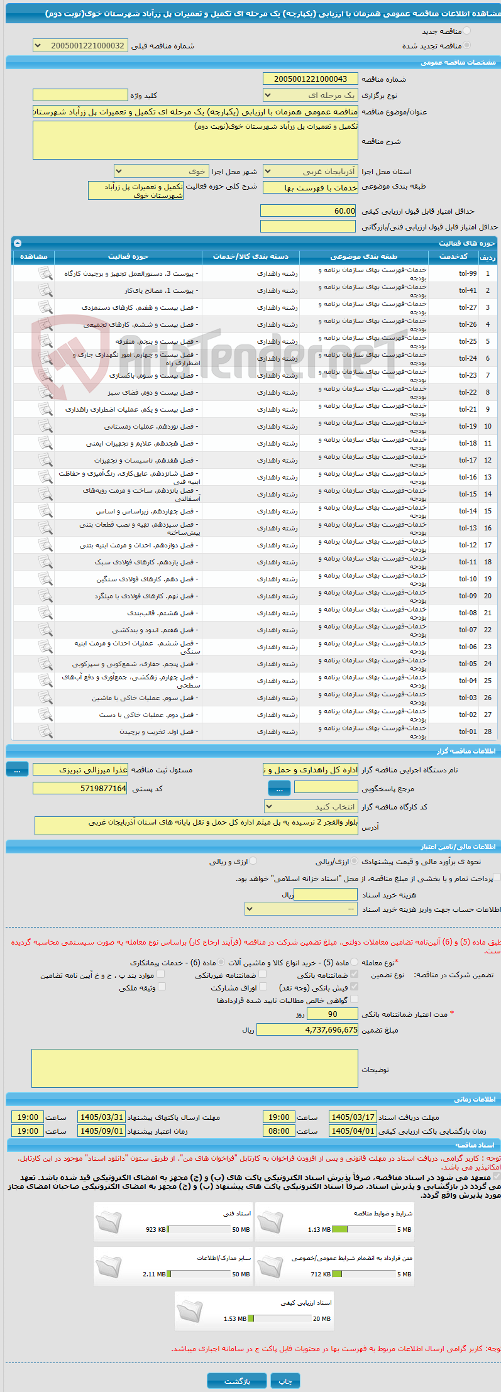This screenshot has width=501, height=1392.
Task: Open the اسناد فنی folder icon
Action: (x=109, y=1222)
